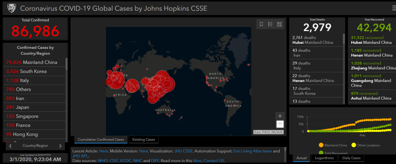Viewport: 396px width, 164px height.
Task: Toggle Other Locations series in chart legend
Action: [x=366, y=145]
